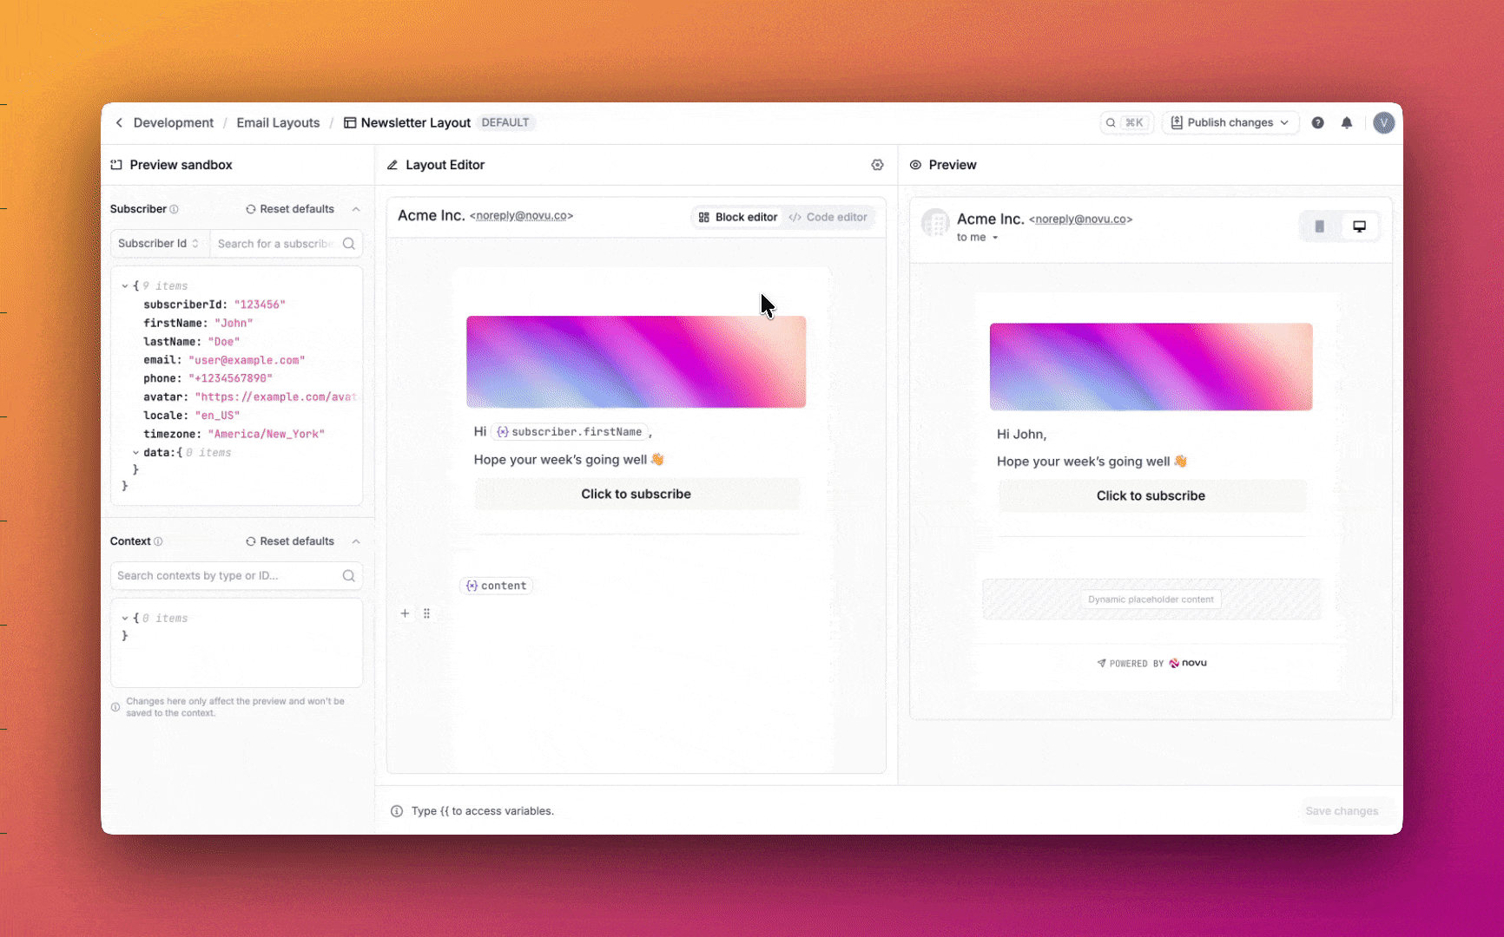
Task: Click the drag handle grip icon
Action: 426,613
